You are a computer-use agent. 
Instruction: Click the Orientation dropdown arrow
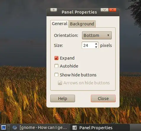point(108,35)
